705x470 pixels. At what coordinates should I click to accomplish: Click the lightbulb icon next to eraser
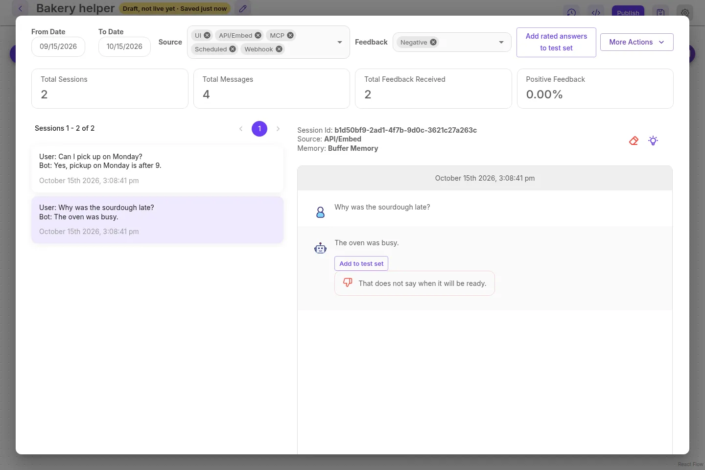tap(653, 141)
